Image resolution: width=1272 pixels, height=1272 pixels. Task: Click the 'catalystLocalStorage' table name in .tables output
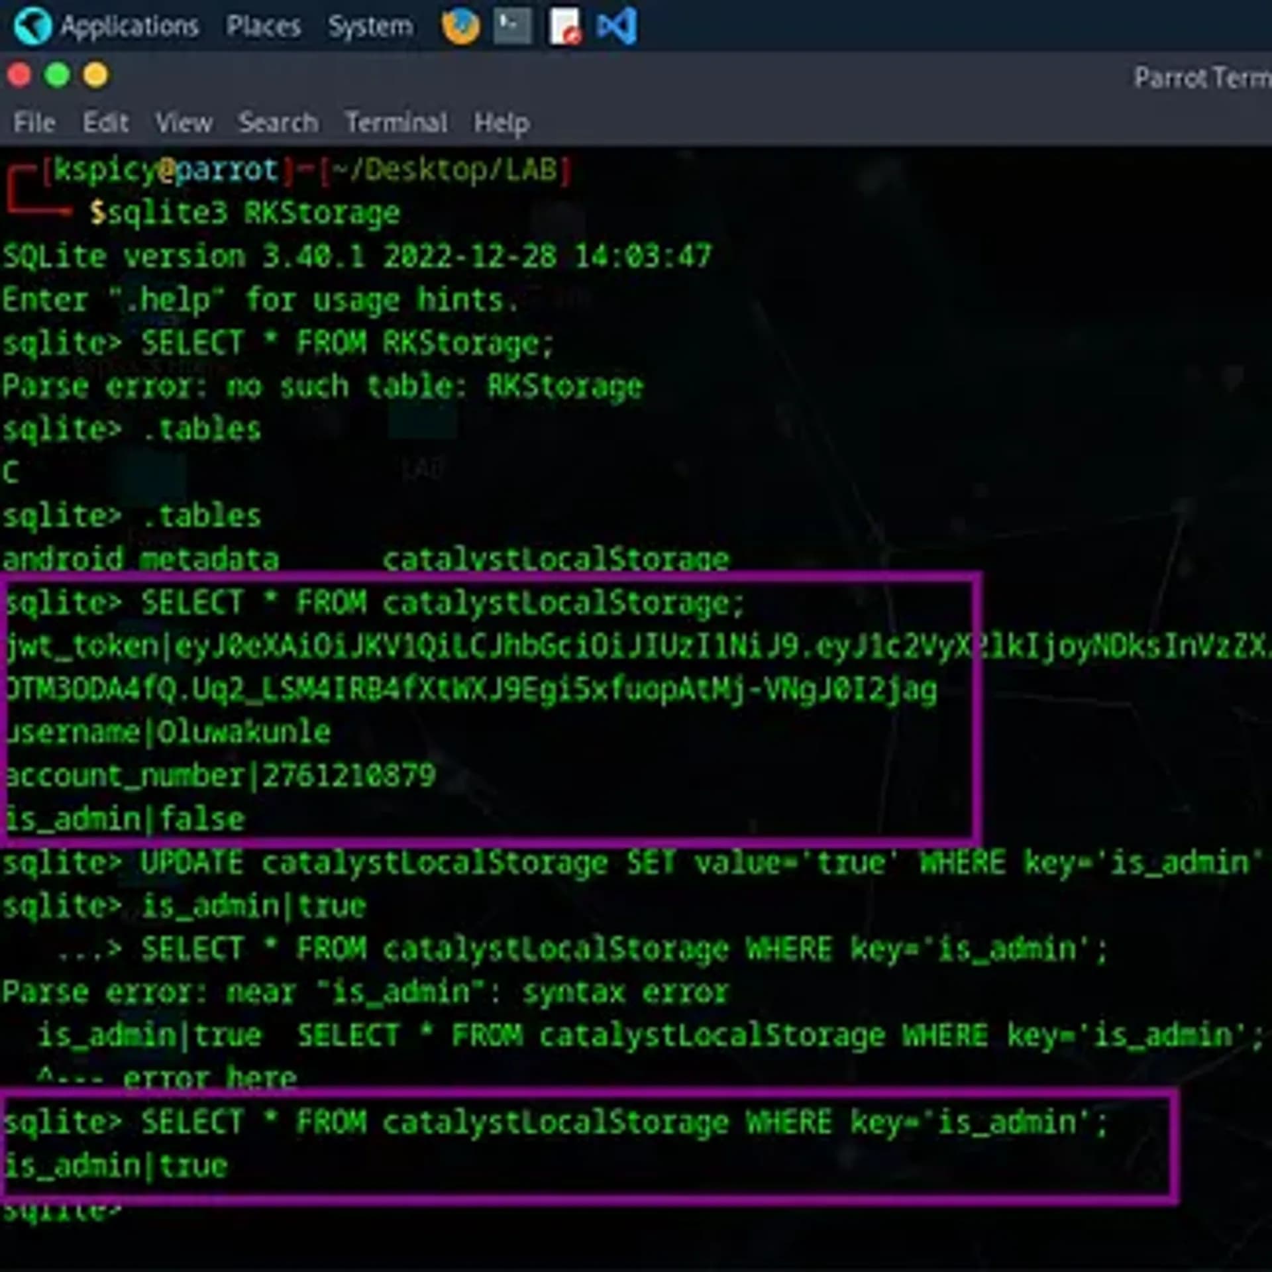point(555,558)
